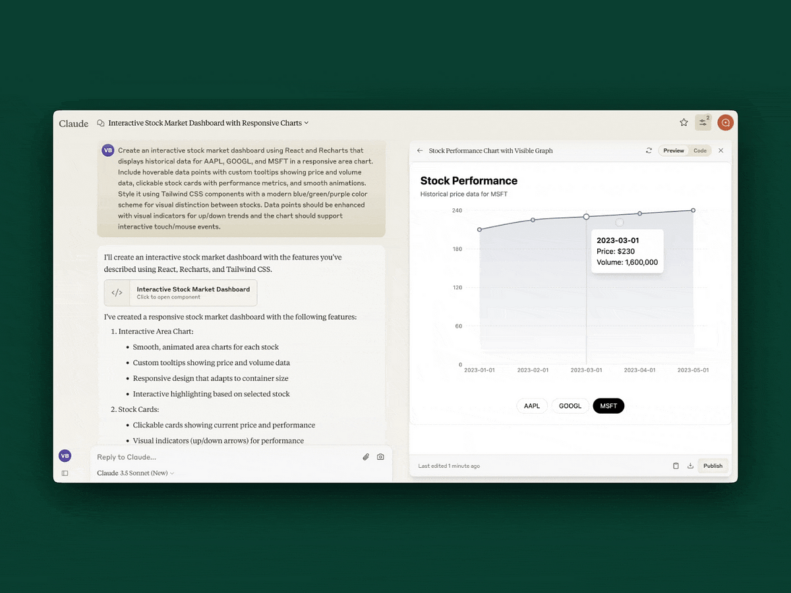This screenshot has height=593, width=791.
Task: Attach a file with paperclip icon
Action: (x=366, y=457)
